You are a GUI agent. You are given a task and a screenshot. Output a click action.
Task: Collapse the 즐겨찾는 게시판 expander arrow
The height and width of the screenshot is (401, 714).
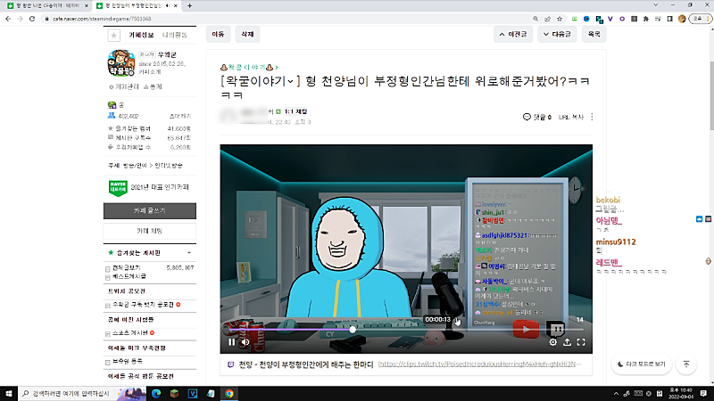189,253
